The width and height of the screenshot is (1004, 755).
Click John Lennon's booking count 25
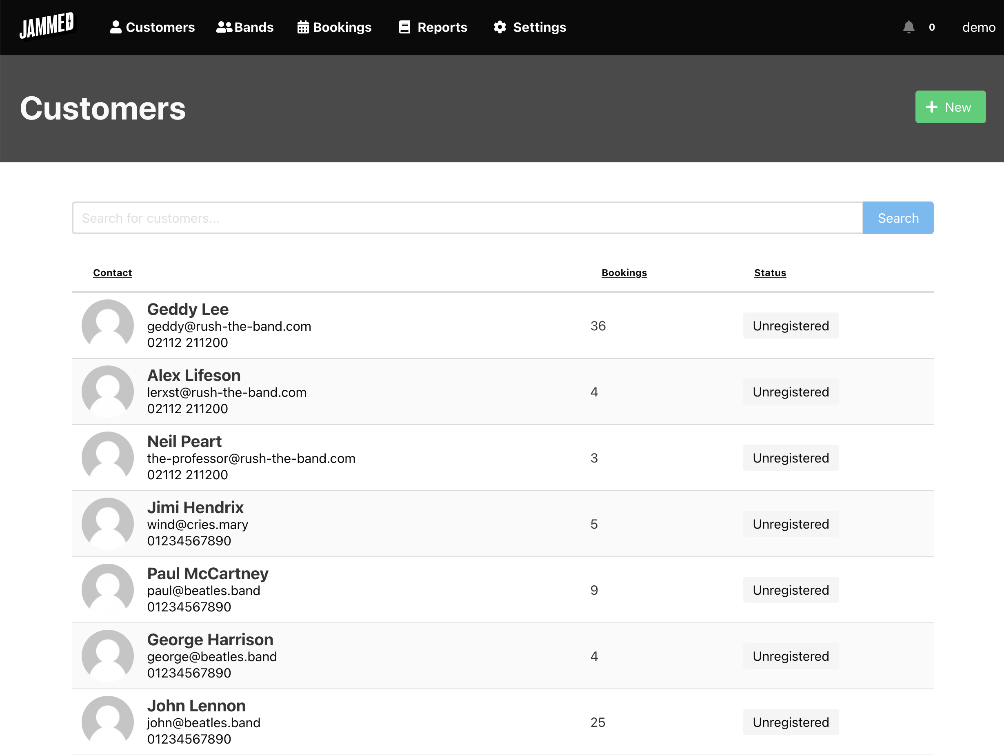[x=598, y=722]
